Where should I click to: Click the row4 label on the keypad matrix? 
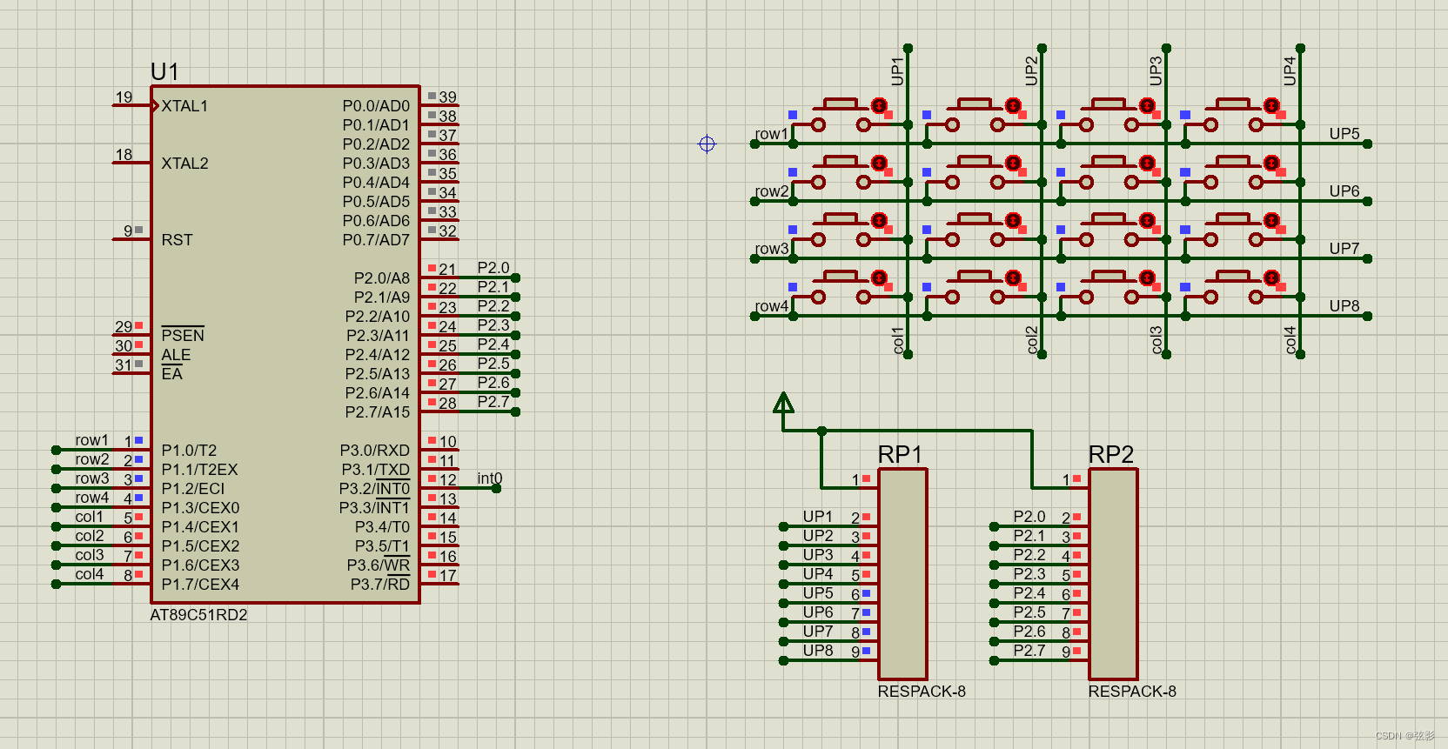click(x=772, y=306)
